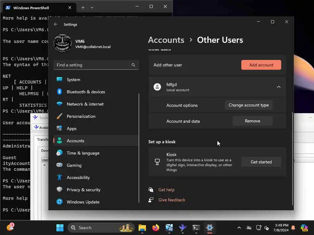This screenshot has height=235, width=314.
Task: Open the Soulseek bird taskbar icon
Action: tap(182, 228)
